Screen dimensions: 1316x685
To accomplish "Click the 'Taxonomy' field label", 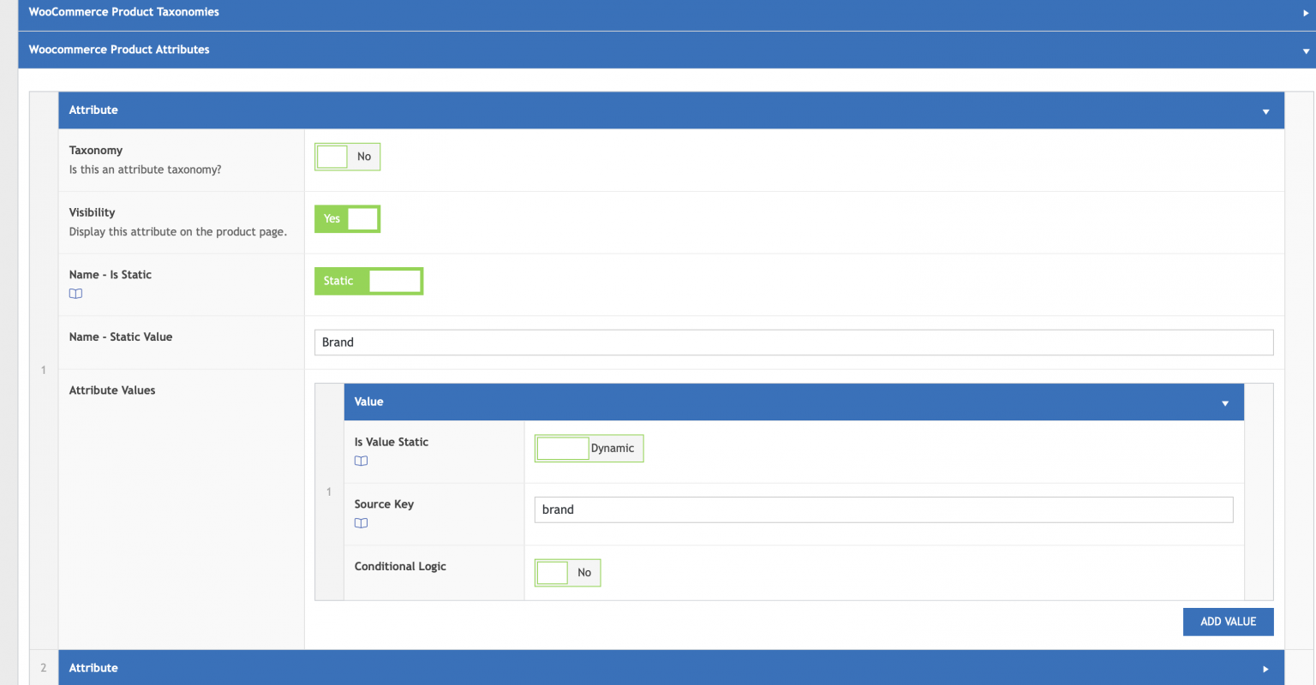I will [x=96, y=151].
